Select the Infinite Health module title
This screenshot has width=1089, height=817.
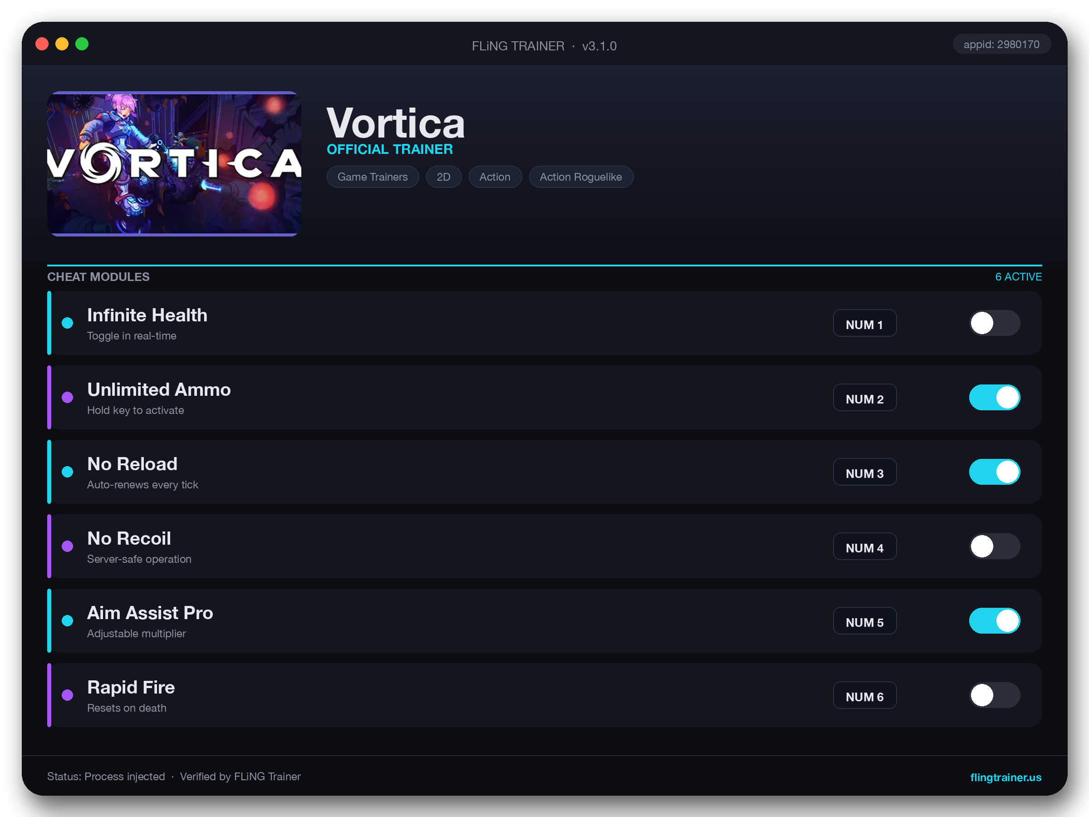click(x=147, y=315)
